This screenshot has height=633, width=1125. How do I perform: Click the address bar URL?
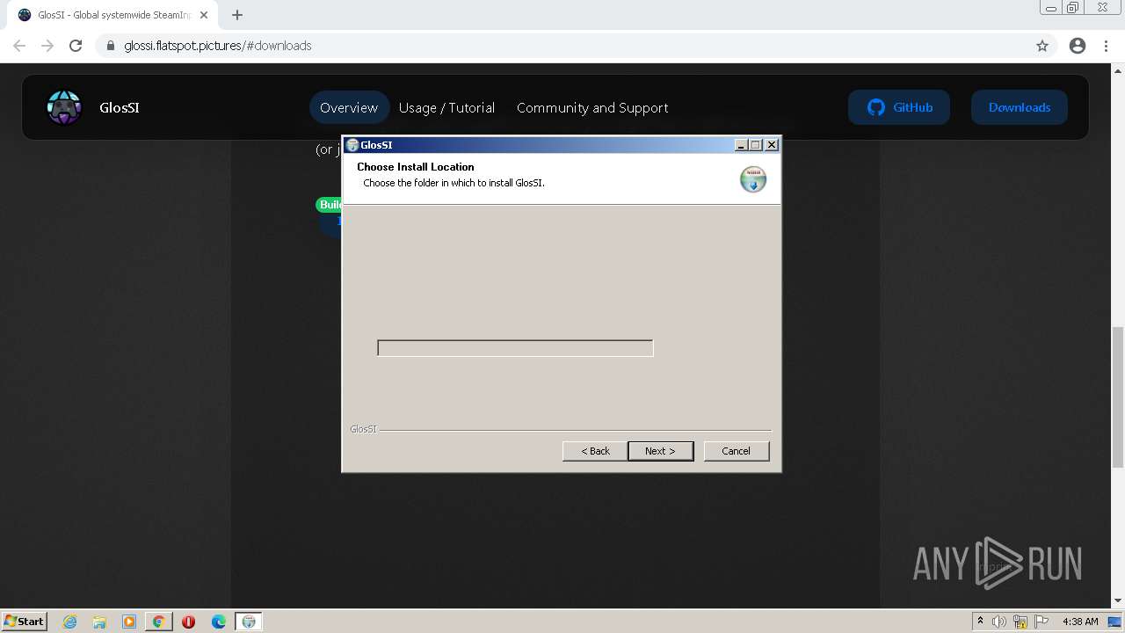(218, 46)
